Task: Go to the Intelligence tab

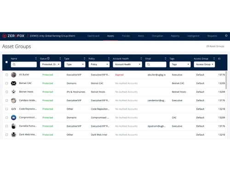Action: [193, 36]
